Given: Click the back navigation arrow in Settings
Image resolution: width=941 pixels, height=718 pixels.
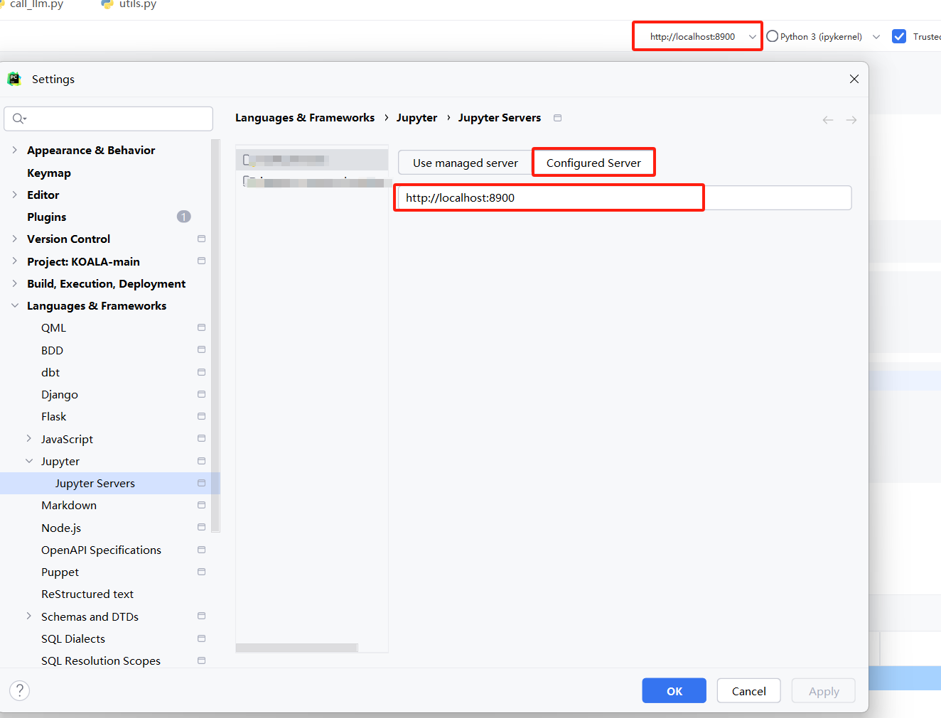Looking at the screenshot, I should (828, 120).
